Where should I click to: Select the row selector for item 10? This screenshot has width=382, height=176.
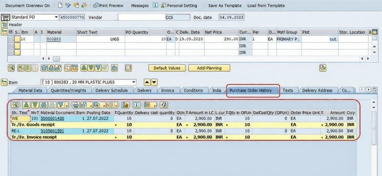pos(11,39)
